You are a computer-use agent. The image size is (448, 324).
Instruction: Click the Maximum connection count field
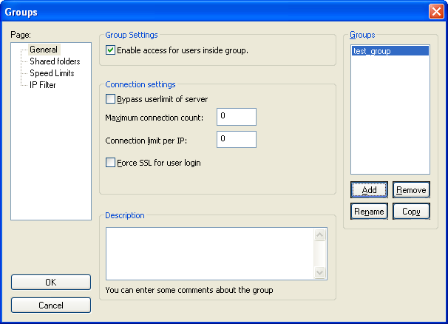click(x=237, y=117)
